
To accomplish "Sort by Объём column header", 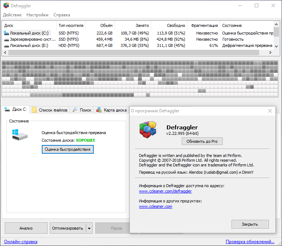I will 100,25.
